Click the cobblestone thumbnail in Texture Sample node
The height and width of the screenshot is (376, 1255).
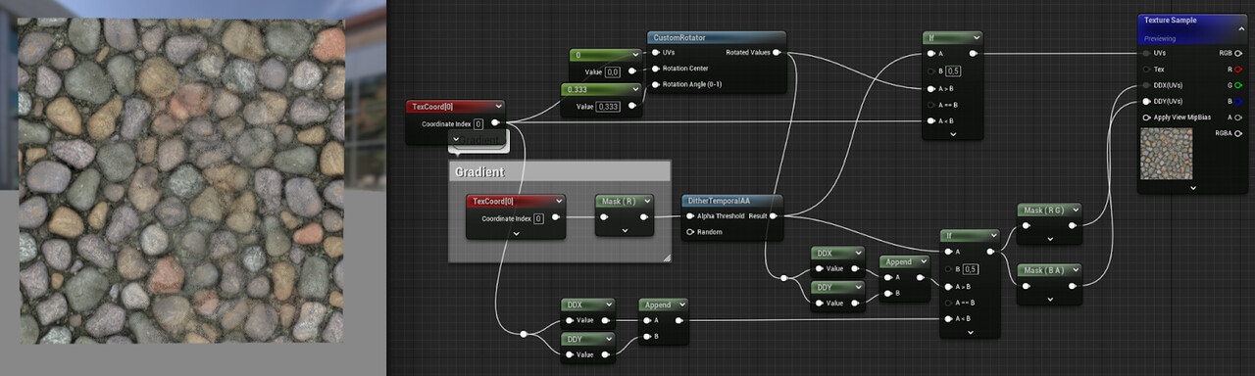pos(1166,154)
